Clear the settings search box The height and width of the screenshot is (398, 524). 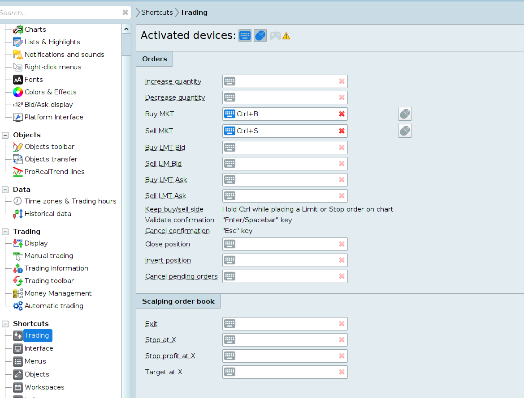[x=125, y=13]
